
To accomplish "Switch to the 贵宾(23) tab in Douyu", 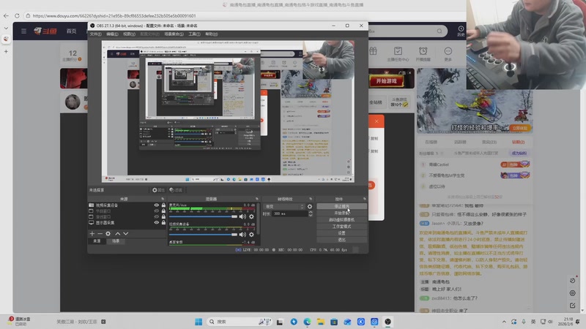I will [x=489, y=142].
